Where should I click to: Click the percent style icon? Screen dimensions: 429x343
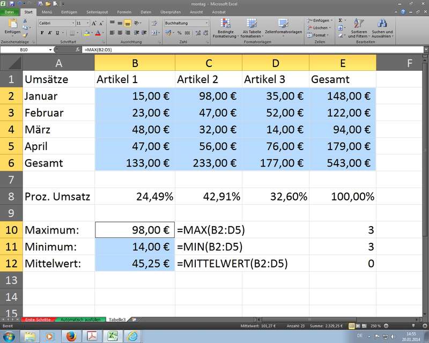point(179,33)
